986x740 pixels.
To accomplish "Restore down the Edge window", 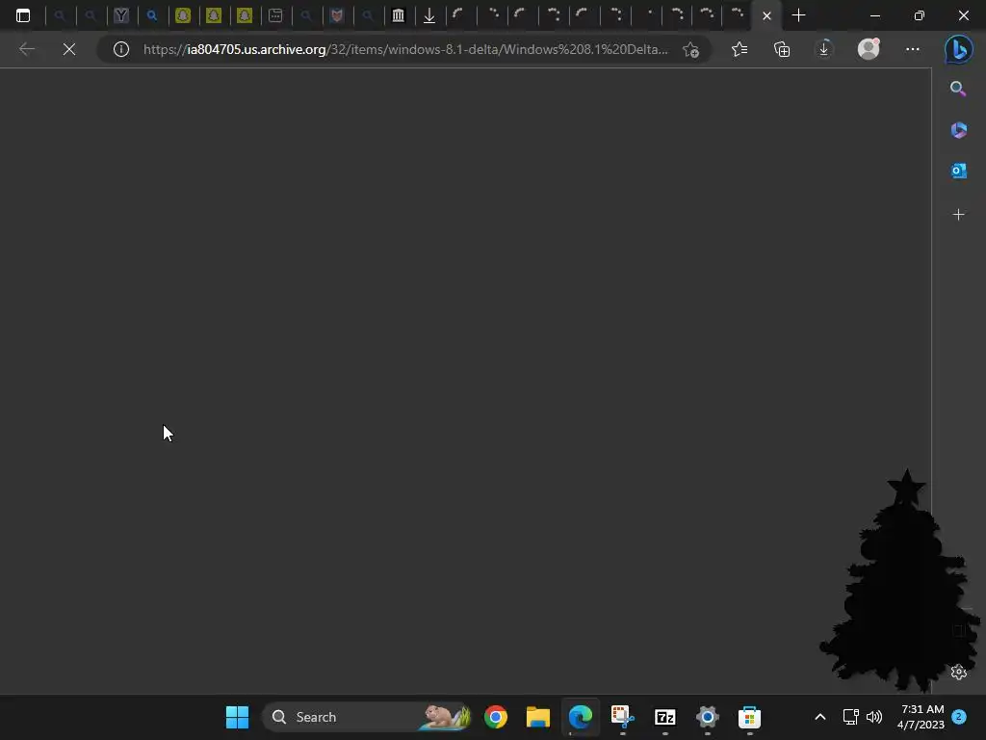I will point(919,15).
